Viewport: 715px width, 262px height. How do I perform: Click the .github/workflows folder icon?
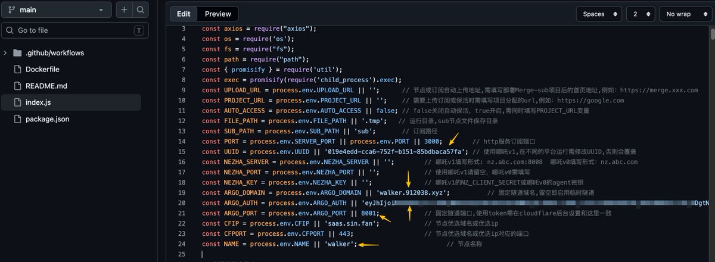coord(17,52)
